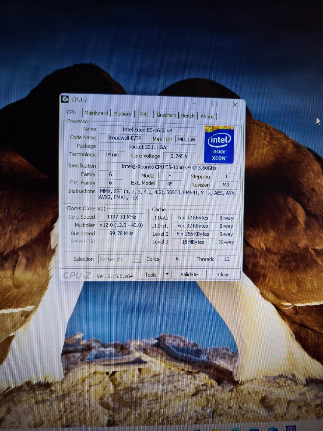Screen dimensions: 323x431
Task: Close the CPU-Z window with the X
Action: [x=235, y=105]
